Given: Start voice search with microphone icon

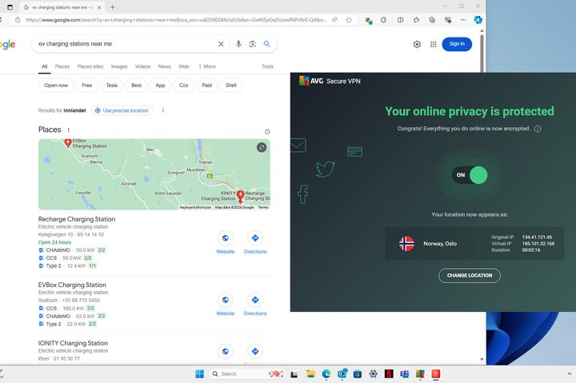Looking at the screenshot, I should (238, 44).
